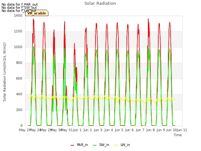Screen dimensions: 201x151
Task: Click the Jun 7 x-axis tick label
Action: pyautogui.click(x=140, y=130)
